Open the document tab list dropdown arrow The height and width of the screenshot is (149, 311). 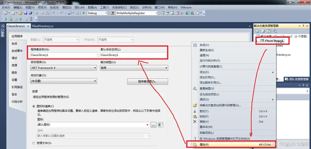250,26
